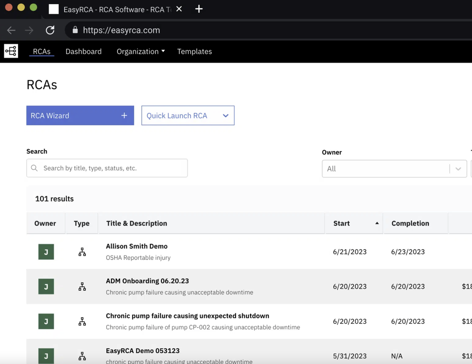Click the Start column sort arrow
The width and height of the screenshot is (472, 364).
(x=377, y=223)
